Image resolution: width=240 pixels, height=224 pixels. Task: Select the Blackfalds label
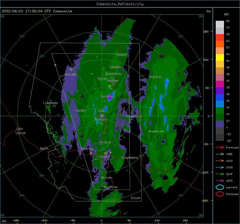click(x=113, y=74)
